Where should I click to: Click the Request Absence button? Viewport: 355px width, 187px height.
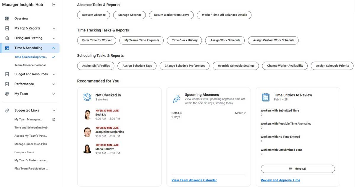coord(93,15)
